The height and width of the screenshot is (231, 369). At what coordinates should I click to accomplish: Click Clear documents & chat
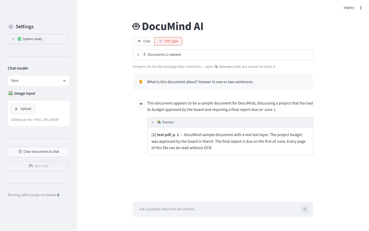tap(38, 152)
